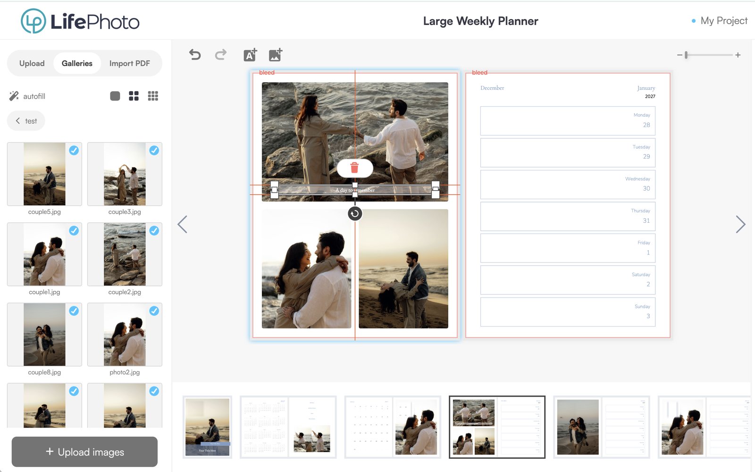The image size is (755, 472).
Task: Go back from test gallery folder
Action: pyautogui.click(x=26, y=121)
